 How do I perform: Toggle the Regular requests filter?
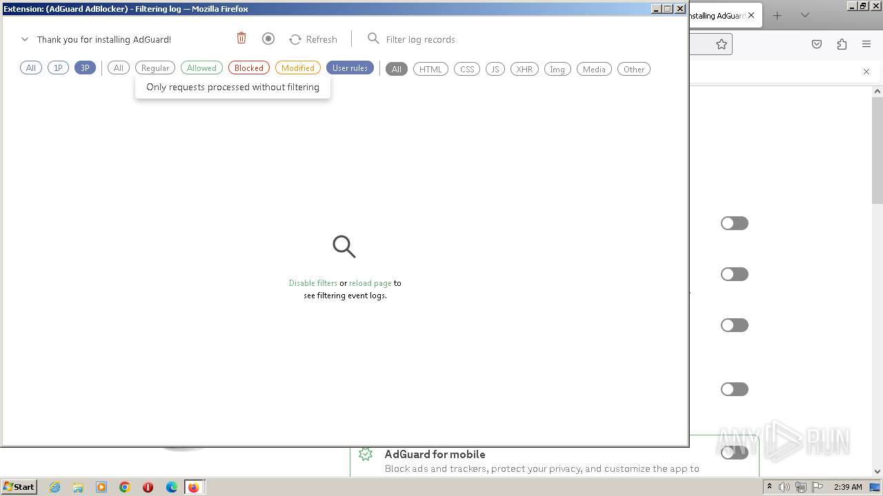[x=155, y=68]
